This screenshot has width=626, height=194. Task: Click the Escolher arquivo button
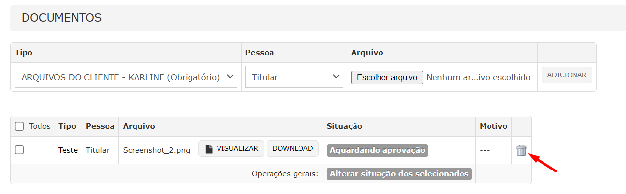pyautogui.click(x=387, y=77)
